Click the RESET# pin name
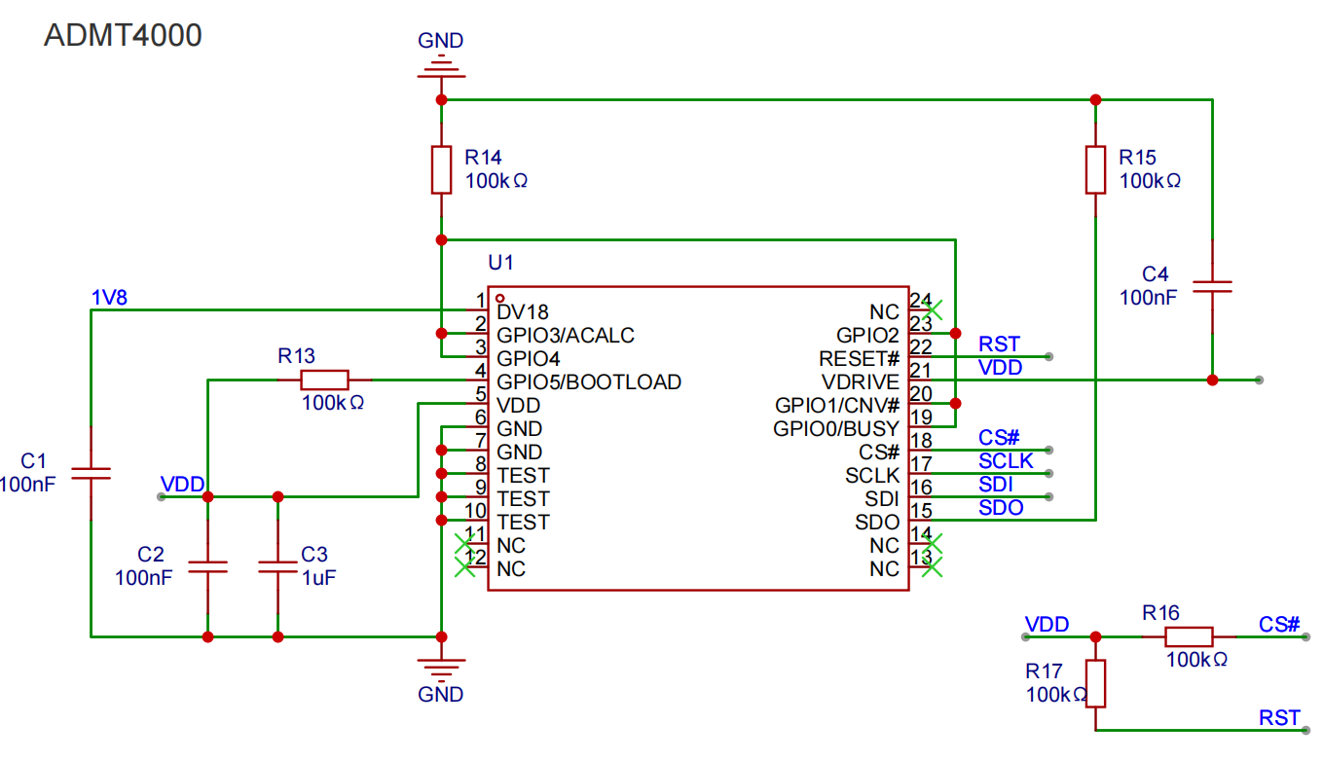Viewport: 1323px width, 761px height. [860, 358]
